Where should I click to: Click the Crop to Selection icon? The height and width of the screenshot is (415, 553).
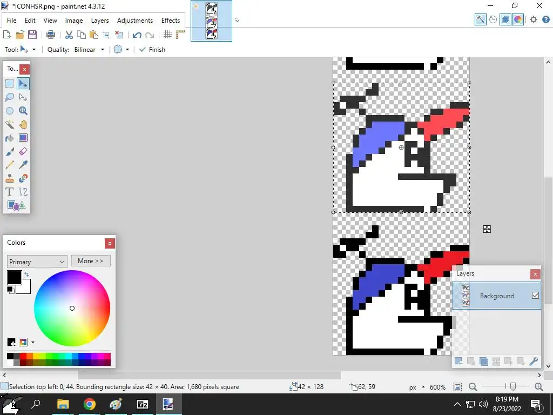pyautogui.click(x=106, y=35)
